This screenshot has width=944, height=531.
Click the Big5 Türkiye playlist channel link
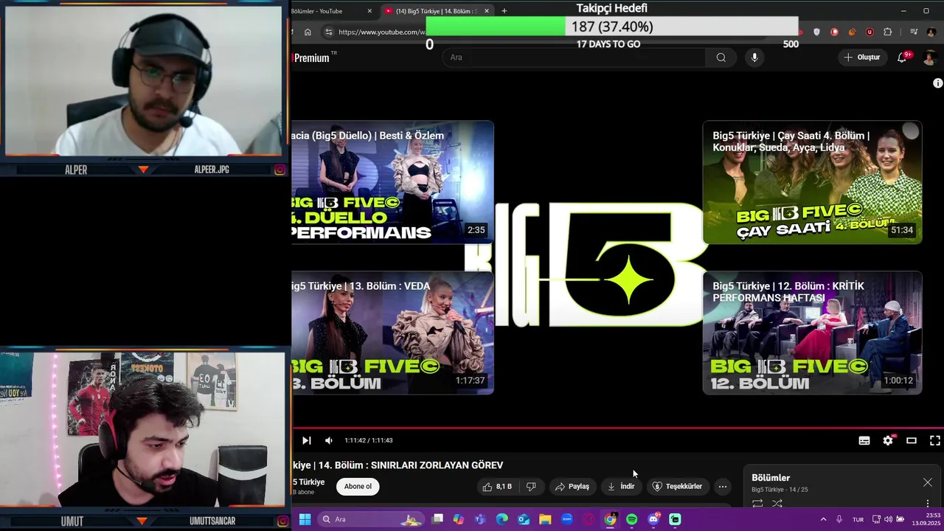[x=767, y=490]
